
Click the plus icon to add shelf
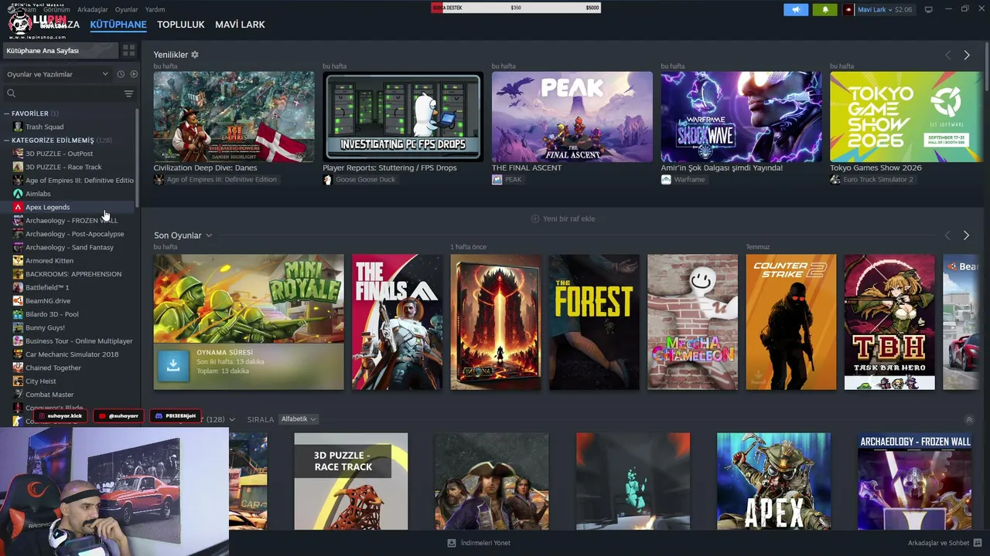pos(534,219)
